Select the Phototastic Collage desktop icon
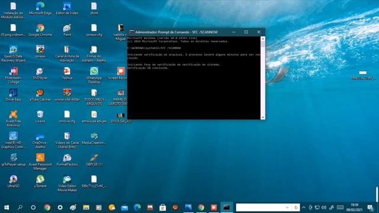The height and width of the screenshot is (213, 379). click(13, 75)
